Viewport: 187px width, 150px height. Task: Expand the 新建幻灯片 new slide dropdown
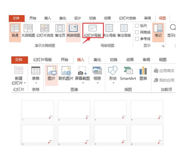pyautogui.click(x=25, y=83)
